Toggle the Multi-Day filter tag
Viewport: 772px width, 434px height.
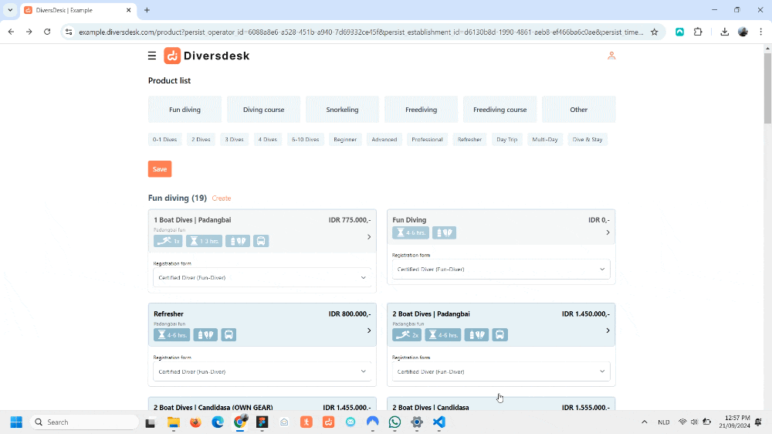click(x=544, y=140)
